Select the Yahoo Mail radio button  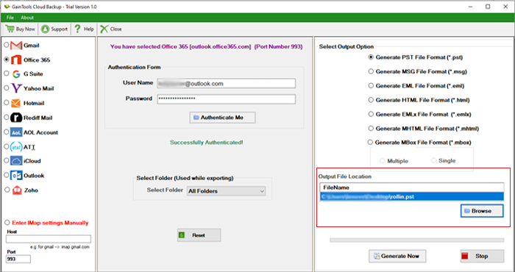point(6,88)
